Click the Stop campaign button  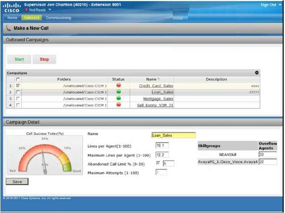[x=44, y=59]
